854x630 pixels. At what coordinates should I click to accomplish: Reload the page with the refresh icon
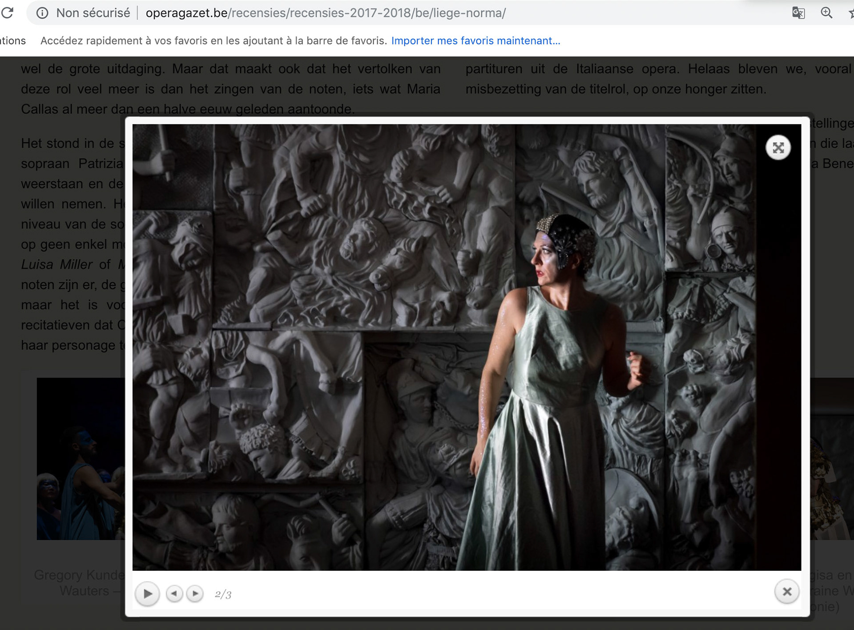click(x=7, y=13)
